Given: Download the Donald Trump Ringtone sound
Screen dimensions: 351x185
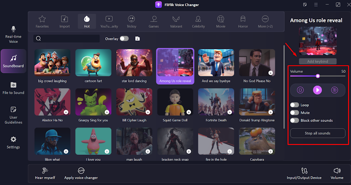Looking at the screenshot, I should [x=271, y=112].
